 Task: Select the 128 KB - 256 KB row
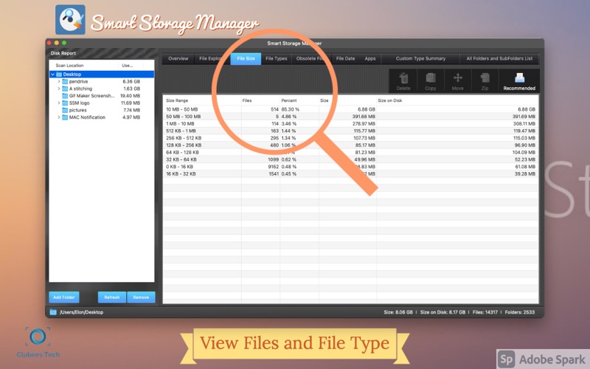(x=351, y=145)
